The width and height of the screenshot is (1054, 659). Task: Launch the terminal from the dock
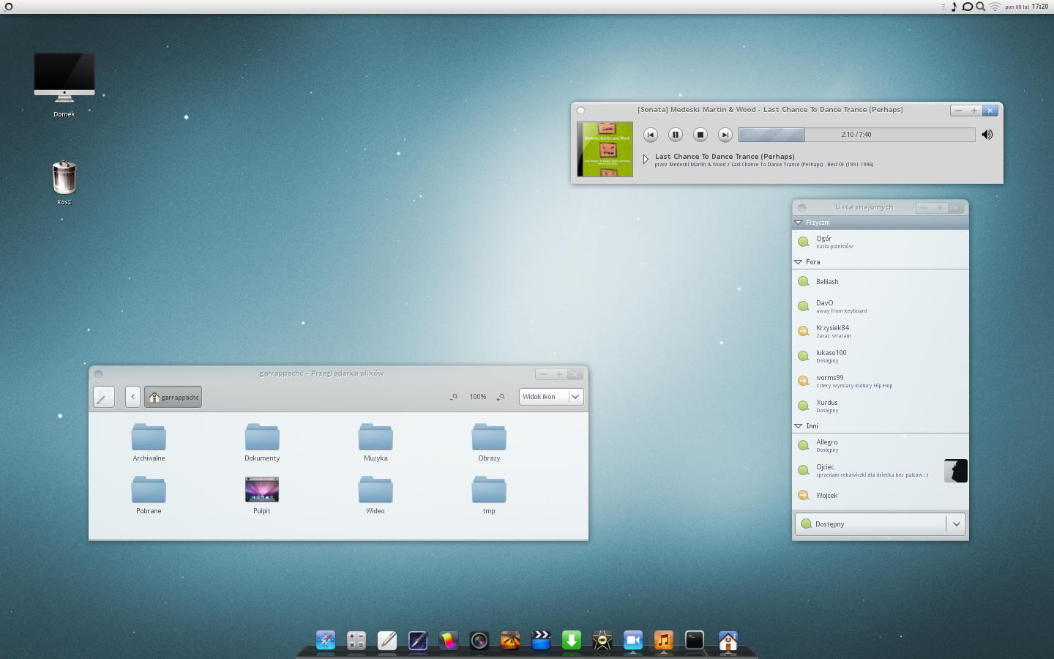695,641
